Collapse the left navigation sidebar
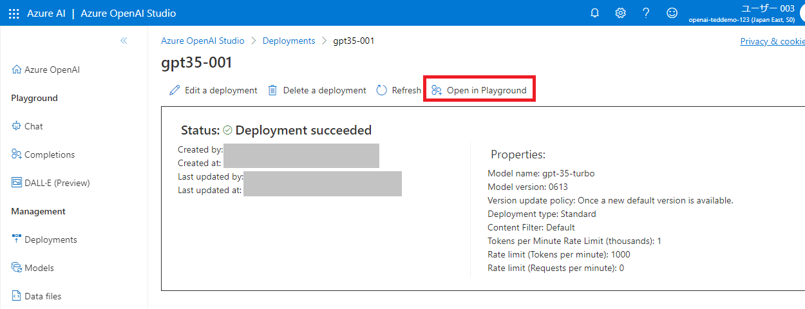This screenshot has height=309, width=805. click(124, 41)
